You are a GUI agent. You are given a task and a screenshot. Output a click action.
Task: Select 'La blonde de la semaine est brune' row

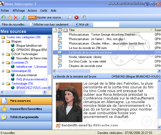107,52
